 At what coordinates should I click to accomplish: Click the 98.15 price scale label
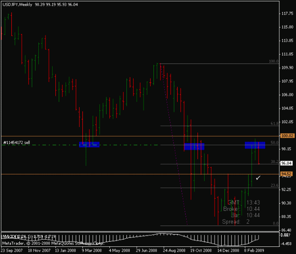coord(287,149)
